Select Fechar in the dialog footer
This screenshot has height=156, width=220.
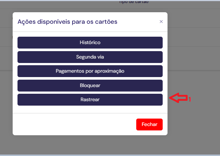point(149,125)
